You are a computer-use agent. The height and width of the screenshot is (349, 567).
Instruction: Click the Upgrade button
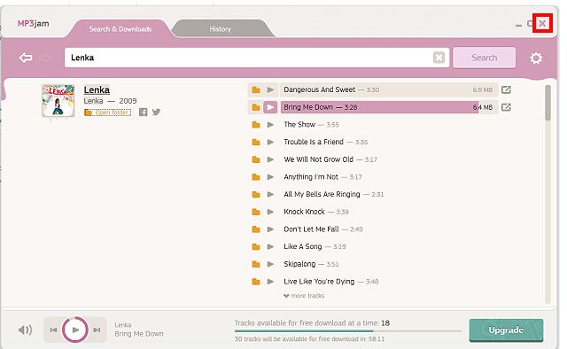506,330
